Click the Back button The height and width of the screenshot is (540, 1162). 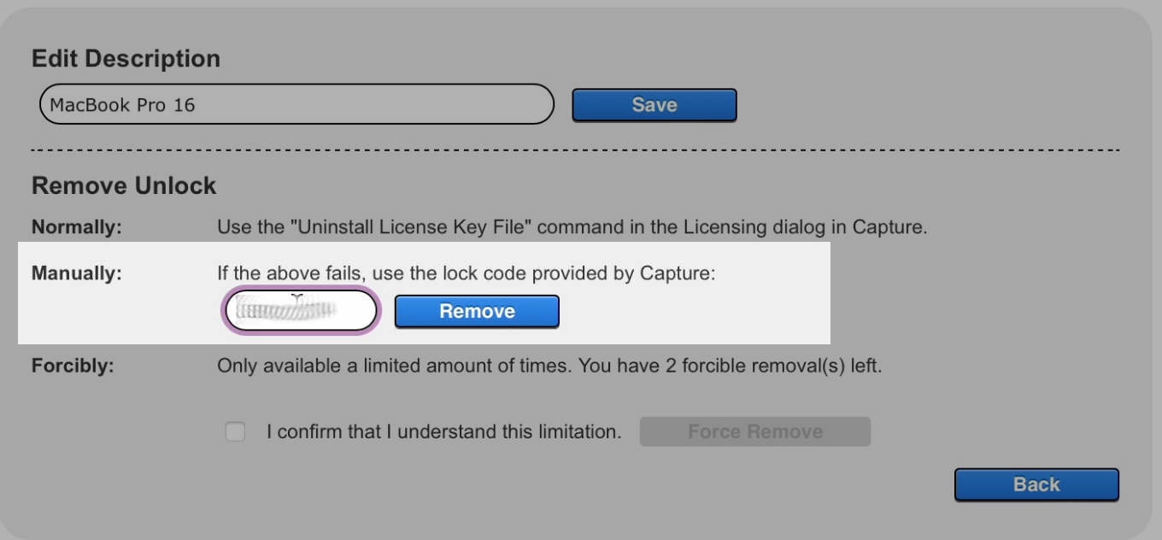pyautogui.click(x=1036, y=484)
